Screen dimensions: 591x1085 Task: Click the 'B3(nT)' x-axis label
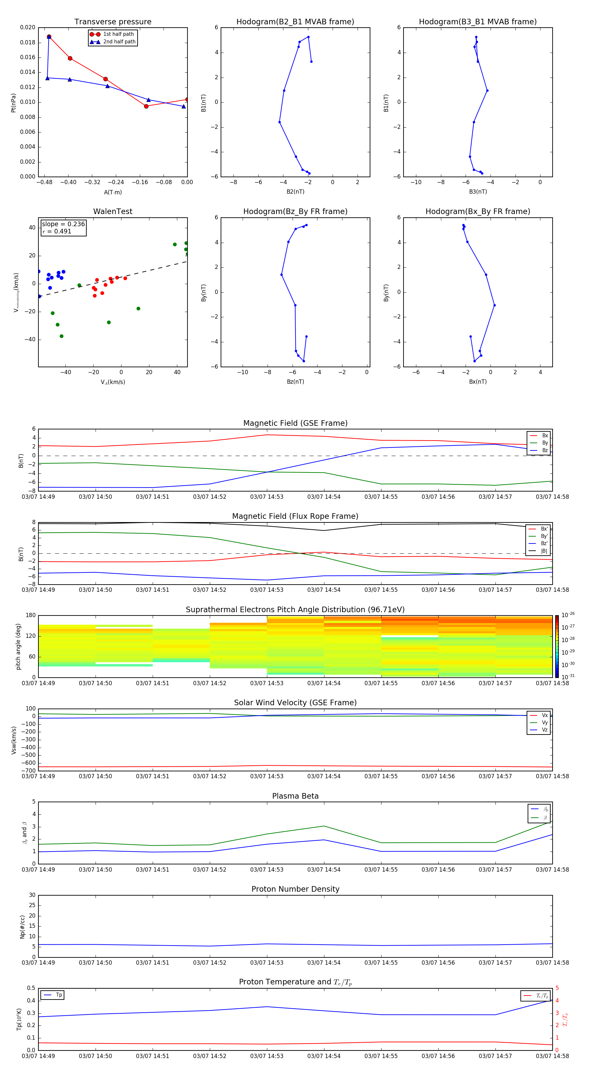tap(478, 192)
